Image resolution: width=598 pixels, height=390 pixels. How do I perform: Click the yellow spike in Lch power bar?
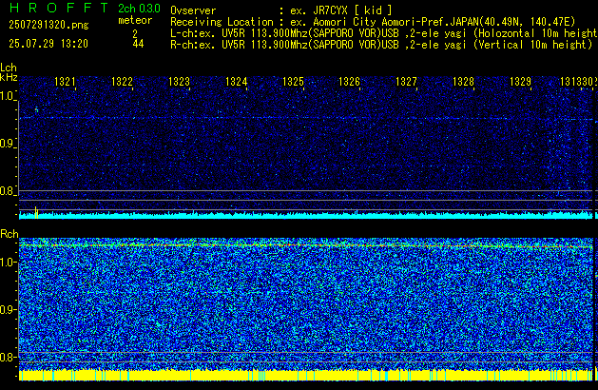click(36, 212)
